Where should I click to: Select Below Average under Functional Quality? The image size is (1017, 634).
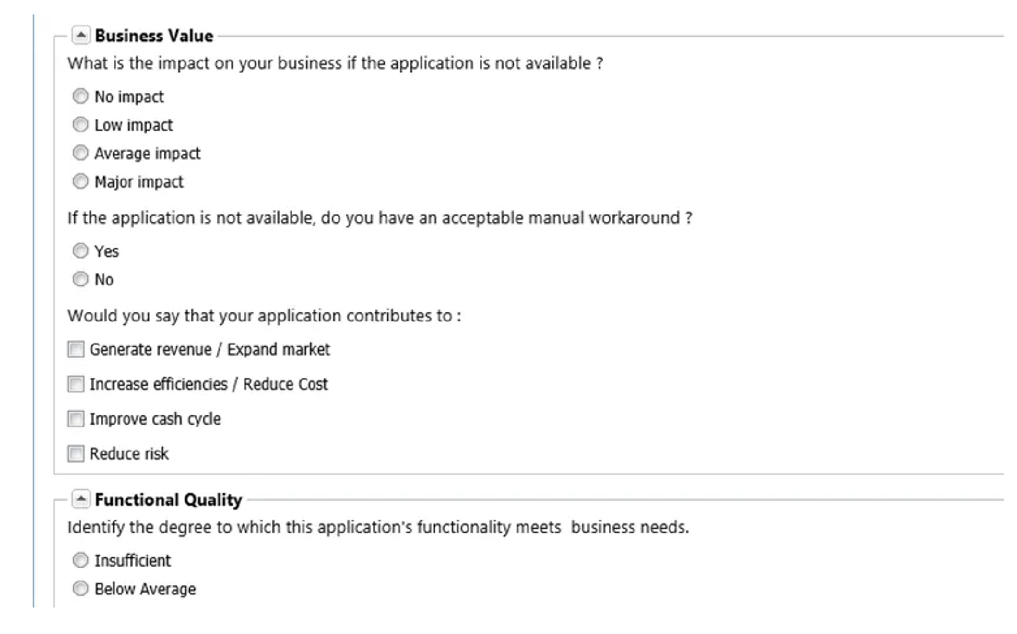coord(80,588)
